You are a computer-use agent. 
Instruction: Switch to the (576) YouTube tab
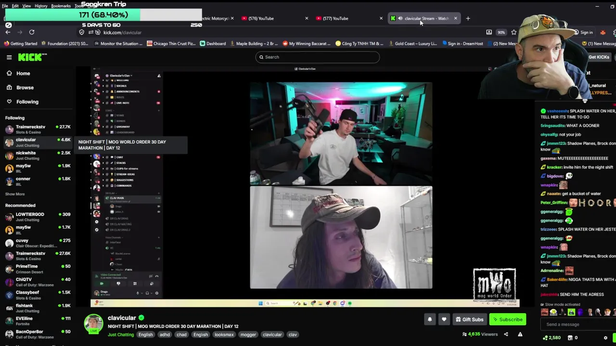[260, 18]
